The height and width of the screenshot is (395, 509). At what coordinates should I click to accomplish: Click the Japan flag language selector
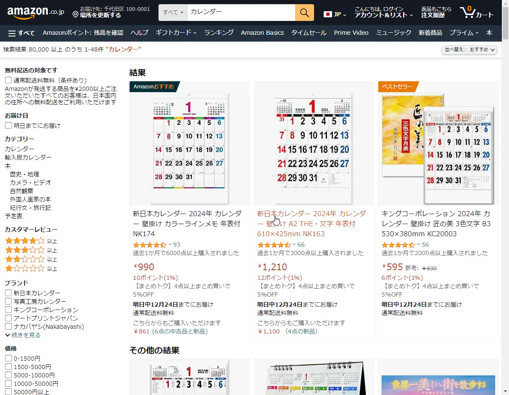pyautogui.click(x=328, y=14)
